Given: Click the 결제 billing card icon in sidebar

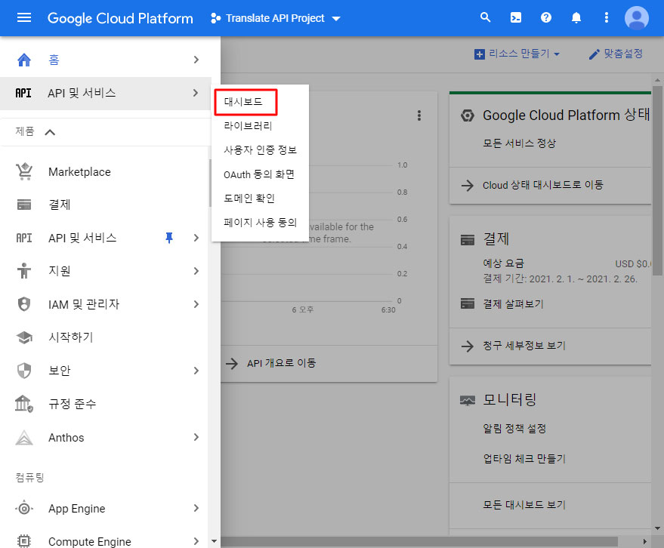Looking at the screenshot, I should coord(24,205).
